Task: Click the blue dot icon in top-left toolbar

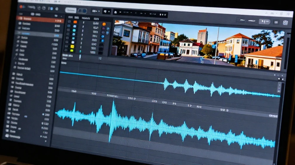Action: pyautogui.click(x=52, y=9)
